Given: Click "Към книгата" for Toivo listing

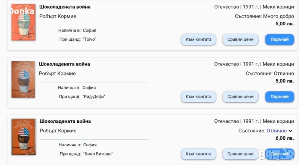Looking at the screenshot, I should [198, 39].
